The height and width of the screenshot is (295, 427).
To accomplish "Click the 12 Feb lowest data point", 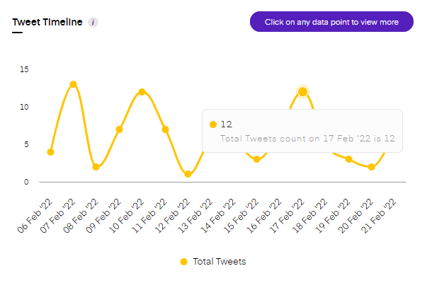I will 188,174.
